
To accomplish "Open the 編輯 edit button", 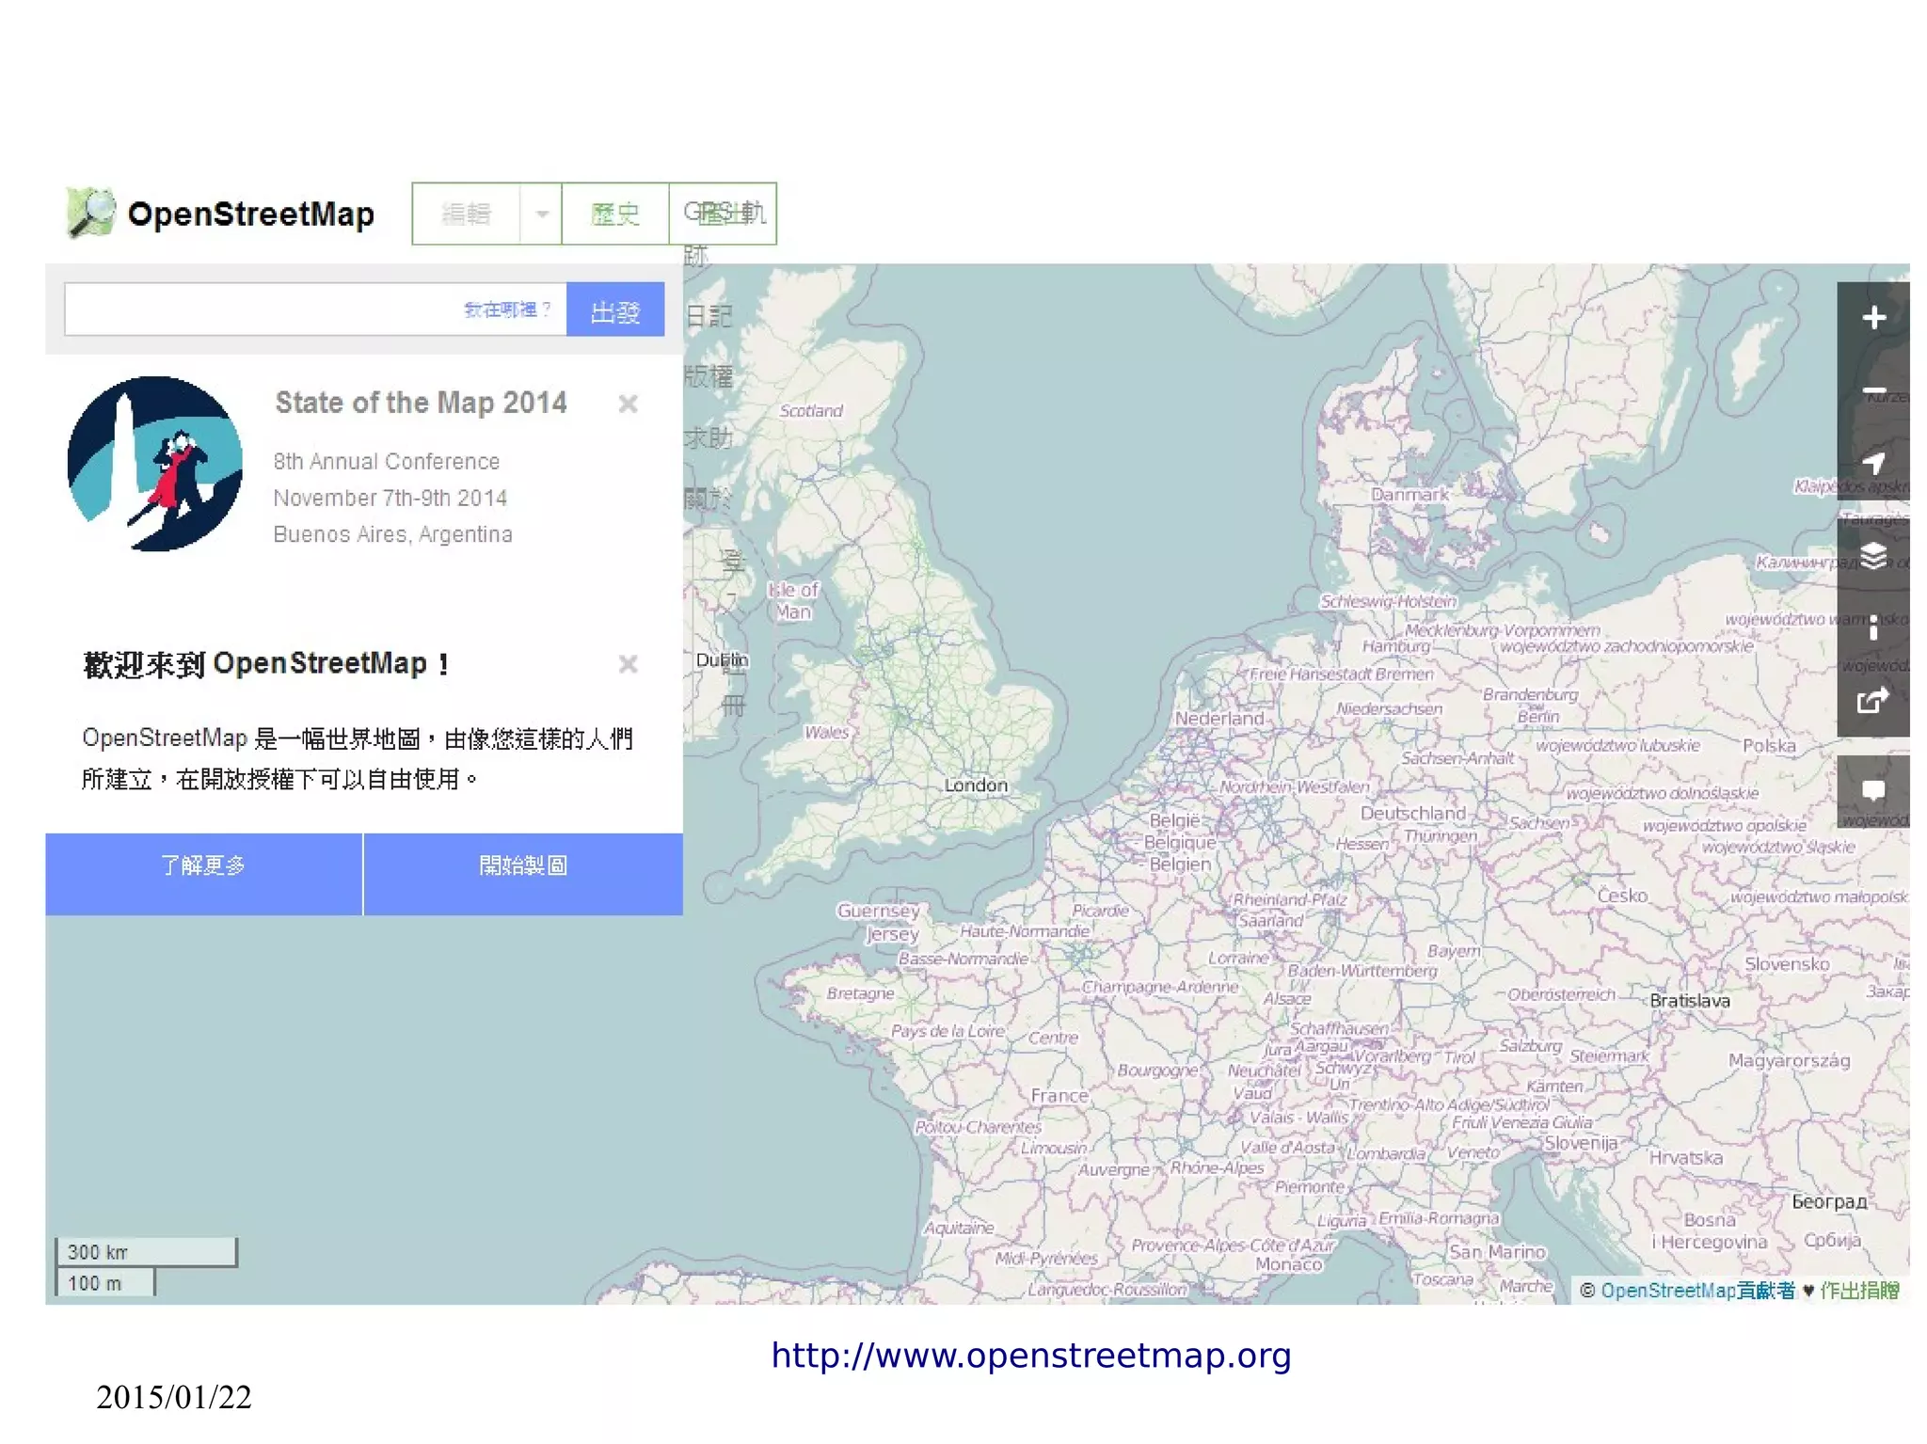I will [x=466, y=214].
